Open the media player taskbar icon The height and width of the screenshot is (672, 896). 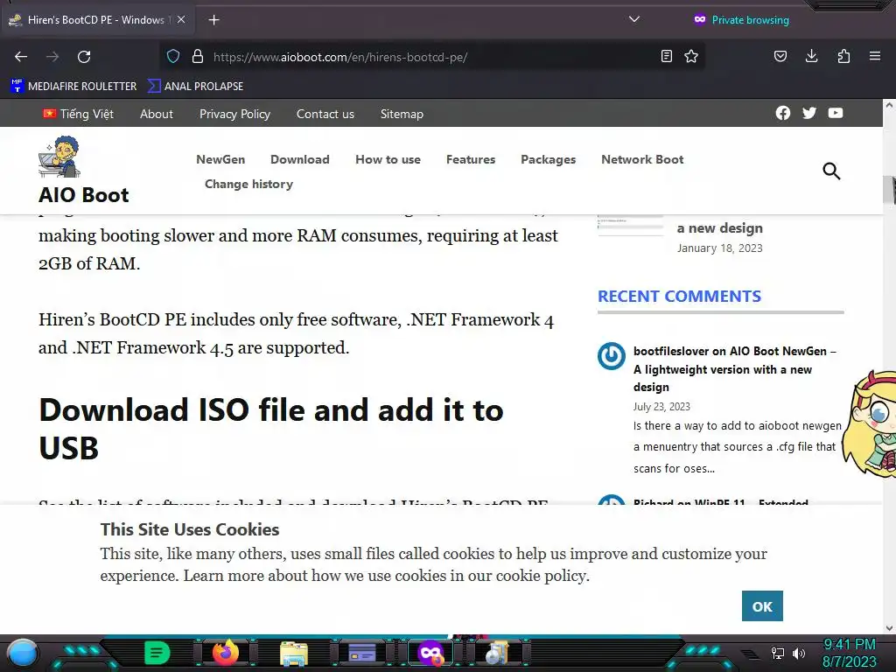(497, 653)
